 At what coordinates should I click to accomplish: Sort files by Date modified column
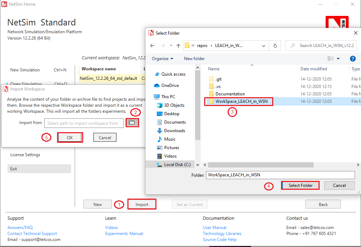click(x=314, y=69)
